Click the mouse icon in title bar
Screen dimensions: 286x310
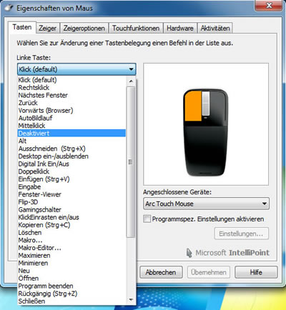9,8
